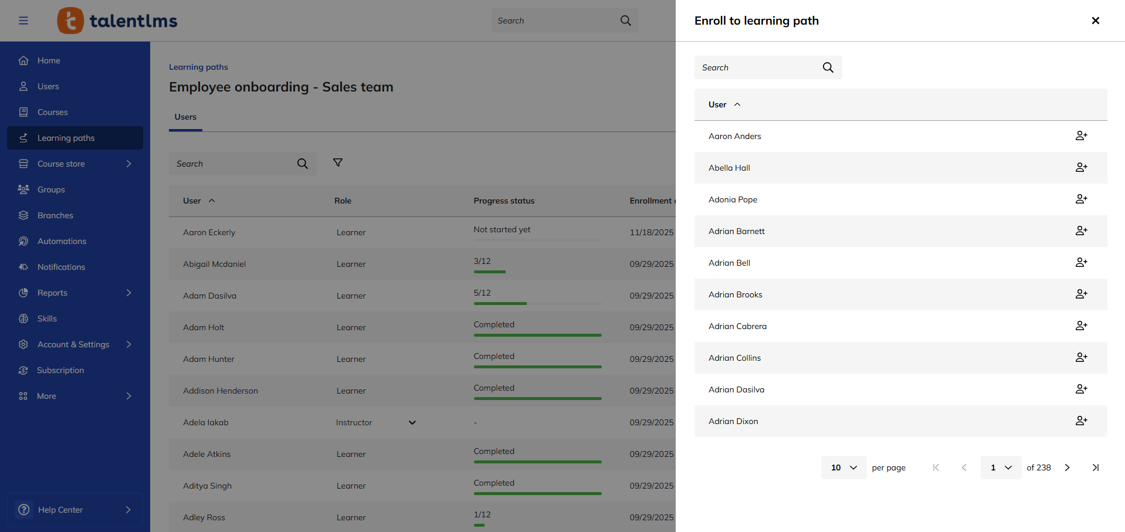The height and width of the screenshot is (532, 1125).
Task: Click the hamburger menu icon
Action: pos(23,20)
